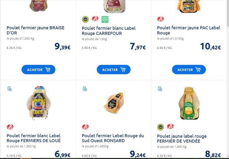Click the Fermiers de Loué chicken product image
This screenshot has height=159, width=229.
click(x=39, y=102)
